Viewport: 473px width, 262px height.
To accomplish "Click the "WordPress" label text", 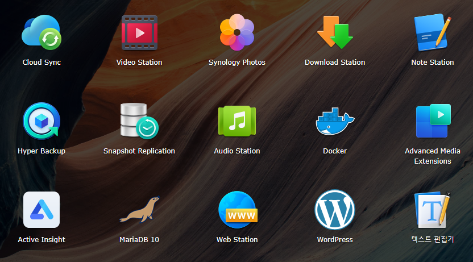I will (335, 240).
